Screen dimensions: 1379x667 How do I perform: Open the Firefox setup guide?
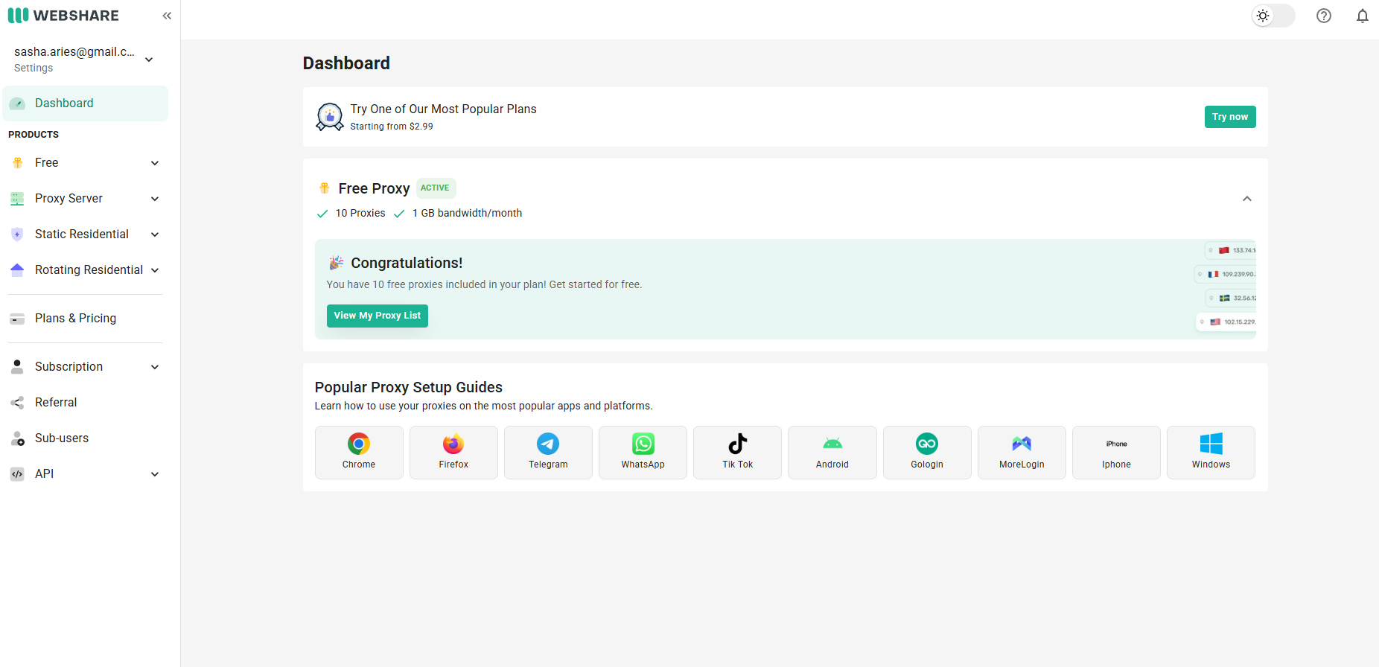453,452
